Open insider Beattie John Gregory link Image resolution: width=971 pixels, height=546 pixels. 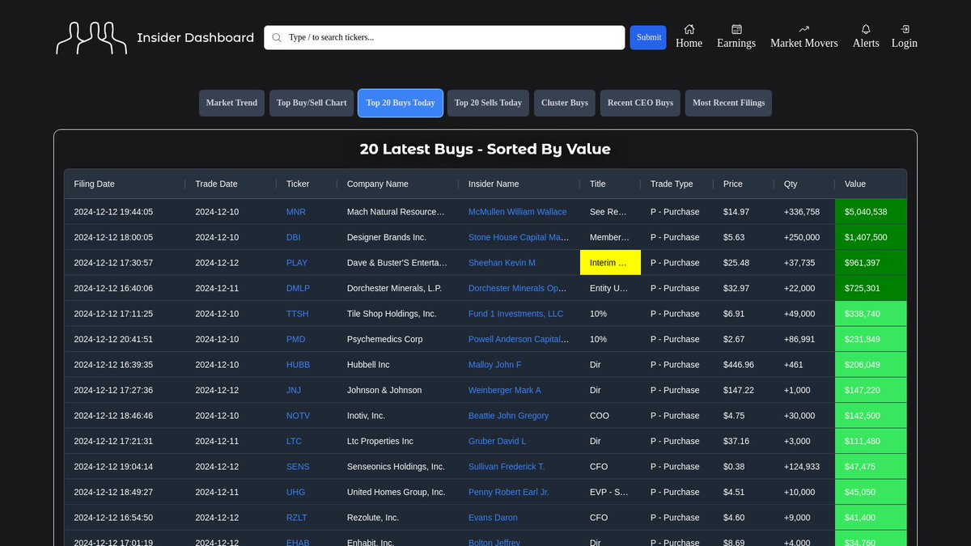click(508, 416)
